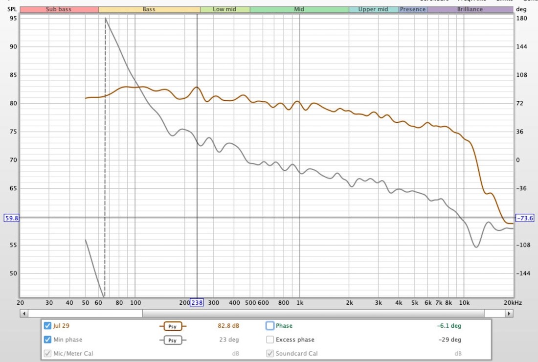Screen dimensions: 538x362
Task: Uncheck the Min phase trace checkbox
Action: coord(48,339)
